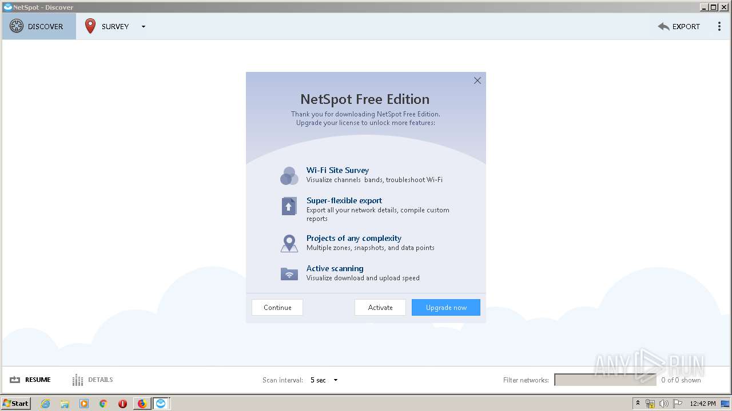The image size is (732, 411).
Task: Open the Action Center flag icon
Action: point(677,404)
